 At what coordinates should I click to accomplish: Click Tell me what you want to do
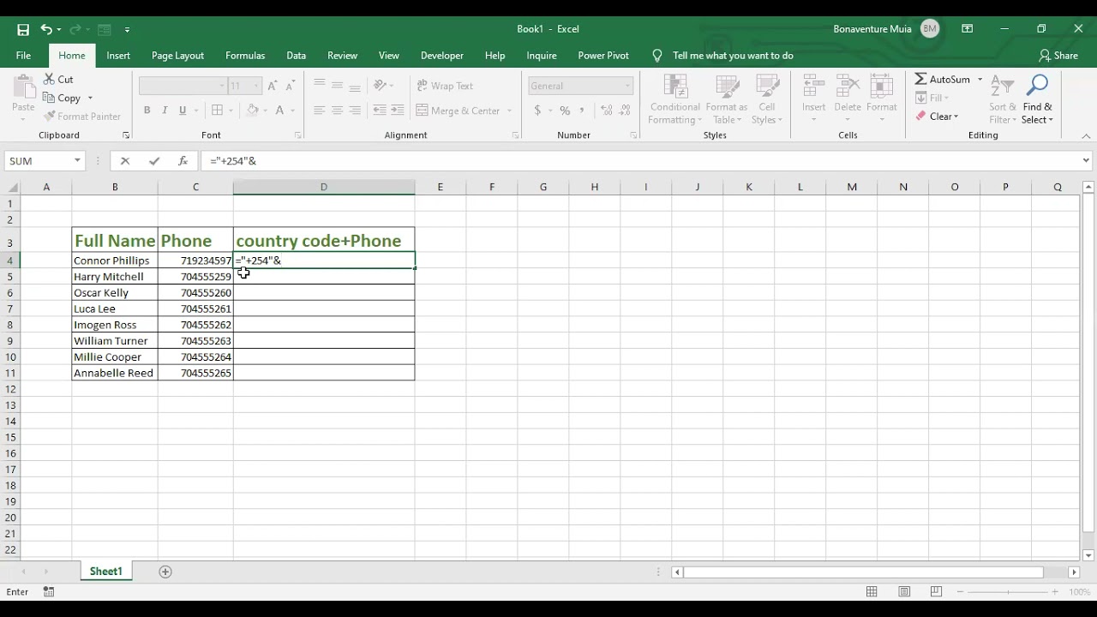coord(733,56)
